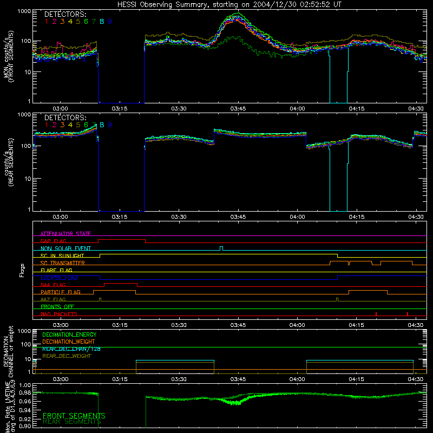Select orange detector 3 in the rear segments legend
This screenshot has height=433, width=433.
(x=62, y=125)
